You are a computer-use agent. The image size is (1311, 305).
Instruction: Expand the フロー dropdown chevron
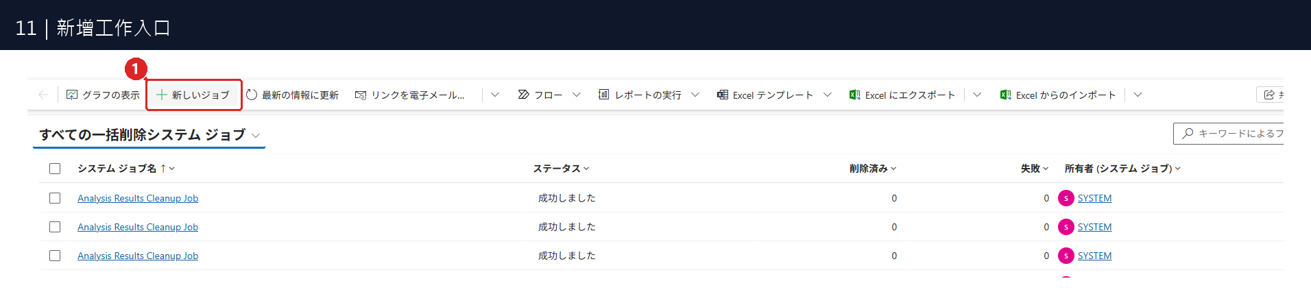point(577,95)
